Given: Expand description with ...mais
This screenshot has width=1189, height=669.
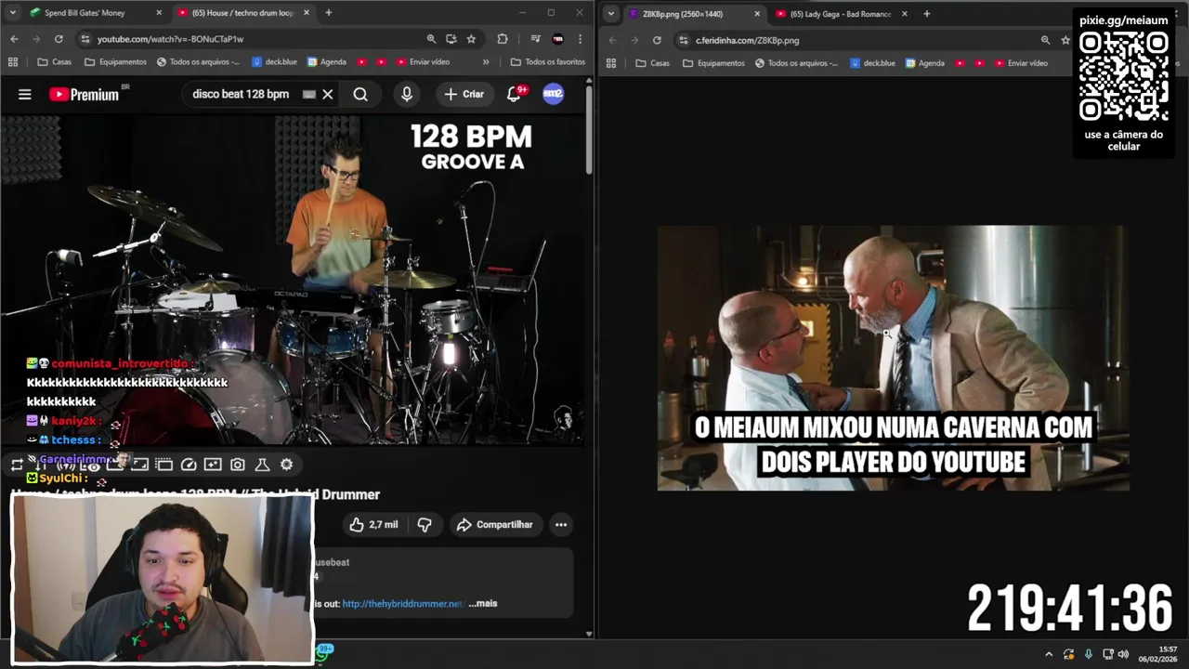Looking at the screenshot, I should [x=483, y=604].
